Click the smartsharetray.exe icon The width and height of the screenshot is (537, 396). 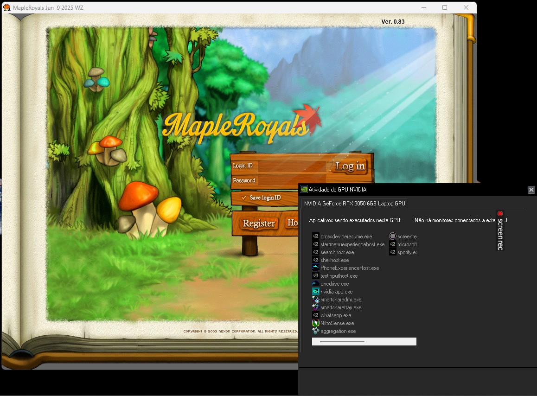(315, 307)
